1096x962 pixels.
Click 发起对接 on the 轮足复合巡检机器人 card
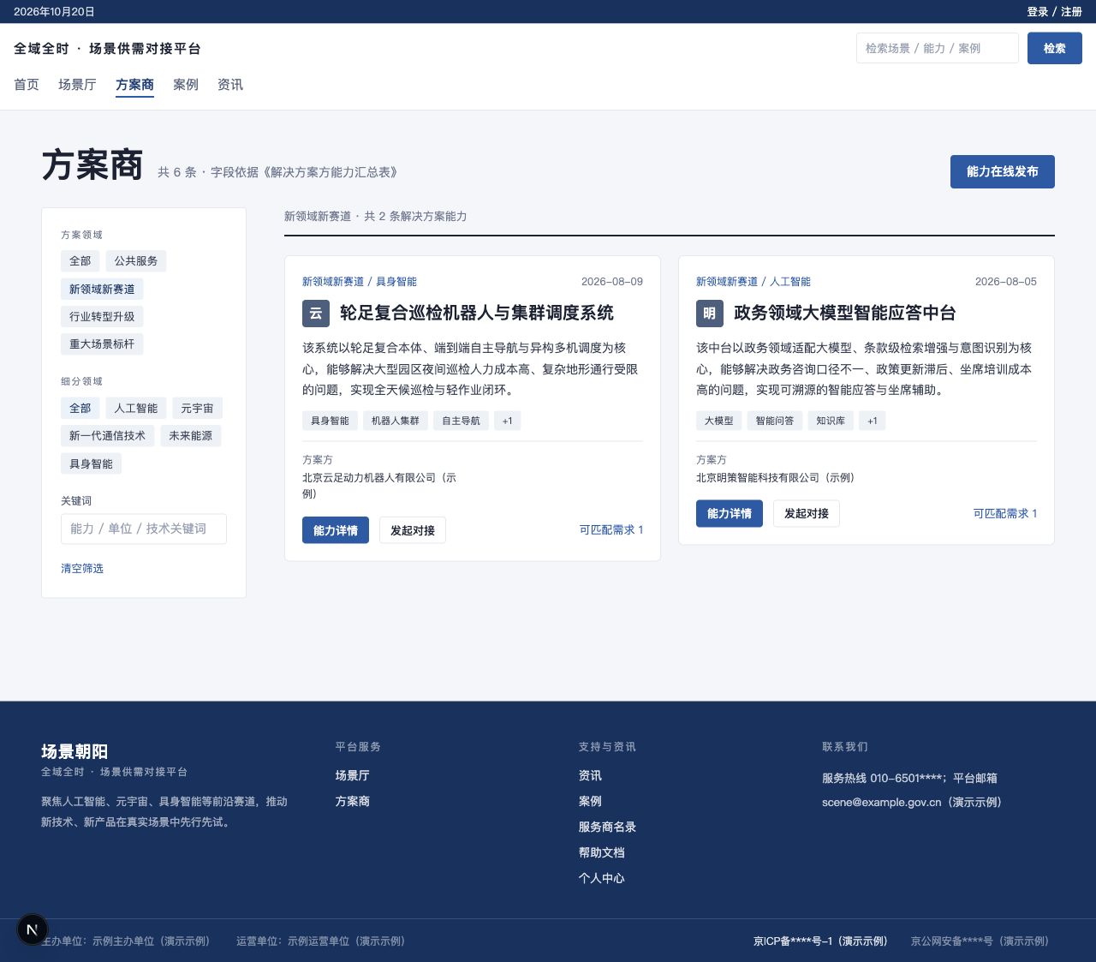(413, 530)
